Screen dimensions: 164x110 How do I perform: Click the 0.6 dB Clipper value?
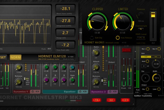[x=97, y=33]
